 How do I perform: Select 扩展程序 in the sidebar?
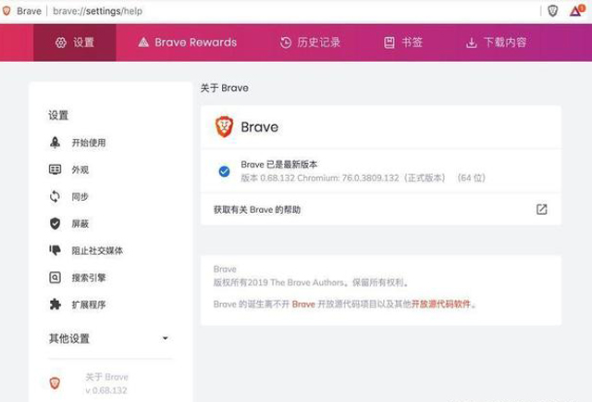(89, 305)
